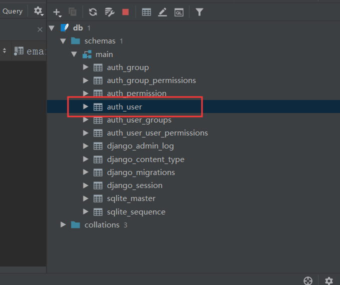This screenshot has height=285, width=340.
Task: Click the funnel filter icon
Action: tap(199, 12)
